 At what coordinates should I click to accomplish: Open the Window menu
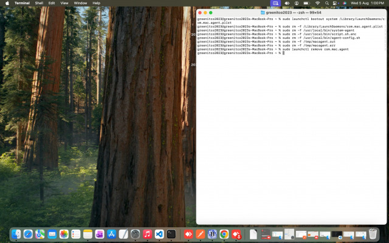80,3
